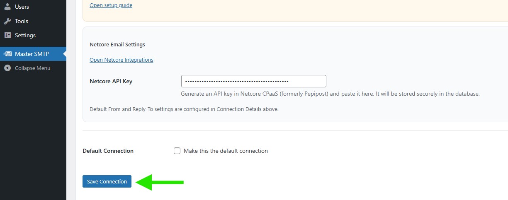The height and width of the screenshot is (200, 508).
Task: Click the 'Default Connection' row label
Action: pyautogui.click(x=108, y=151)
